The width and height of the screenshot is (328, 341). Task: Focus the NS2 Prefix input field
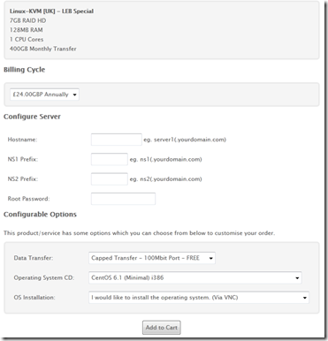pos(110,179)
